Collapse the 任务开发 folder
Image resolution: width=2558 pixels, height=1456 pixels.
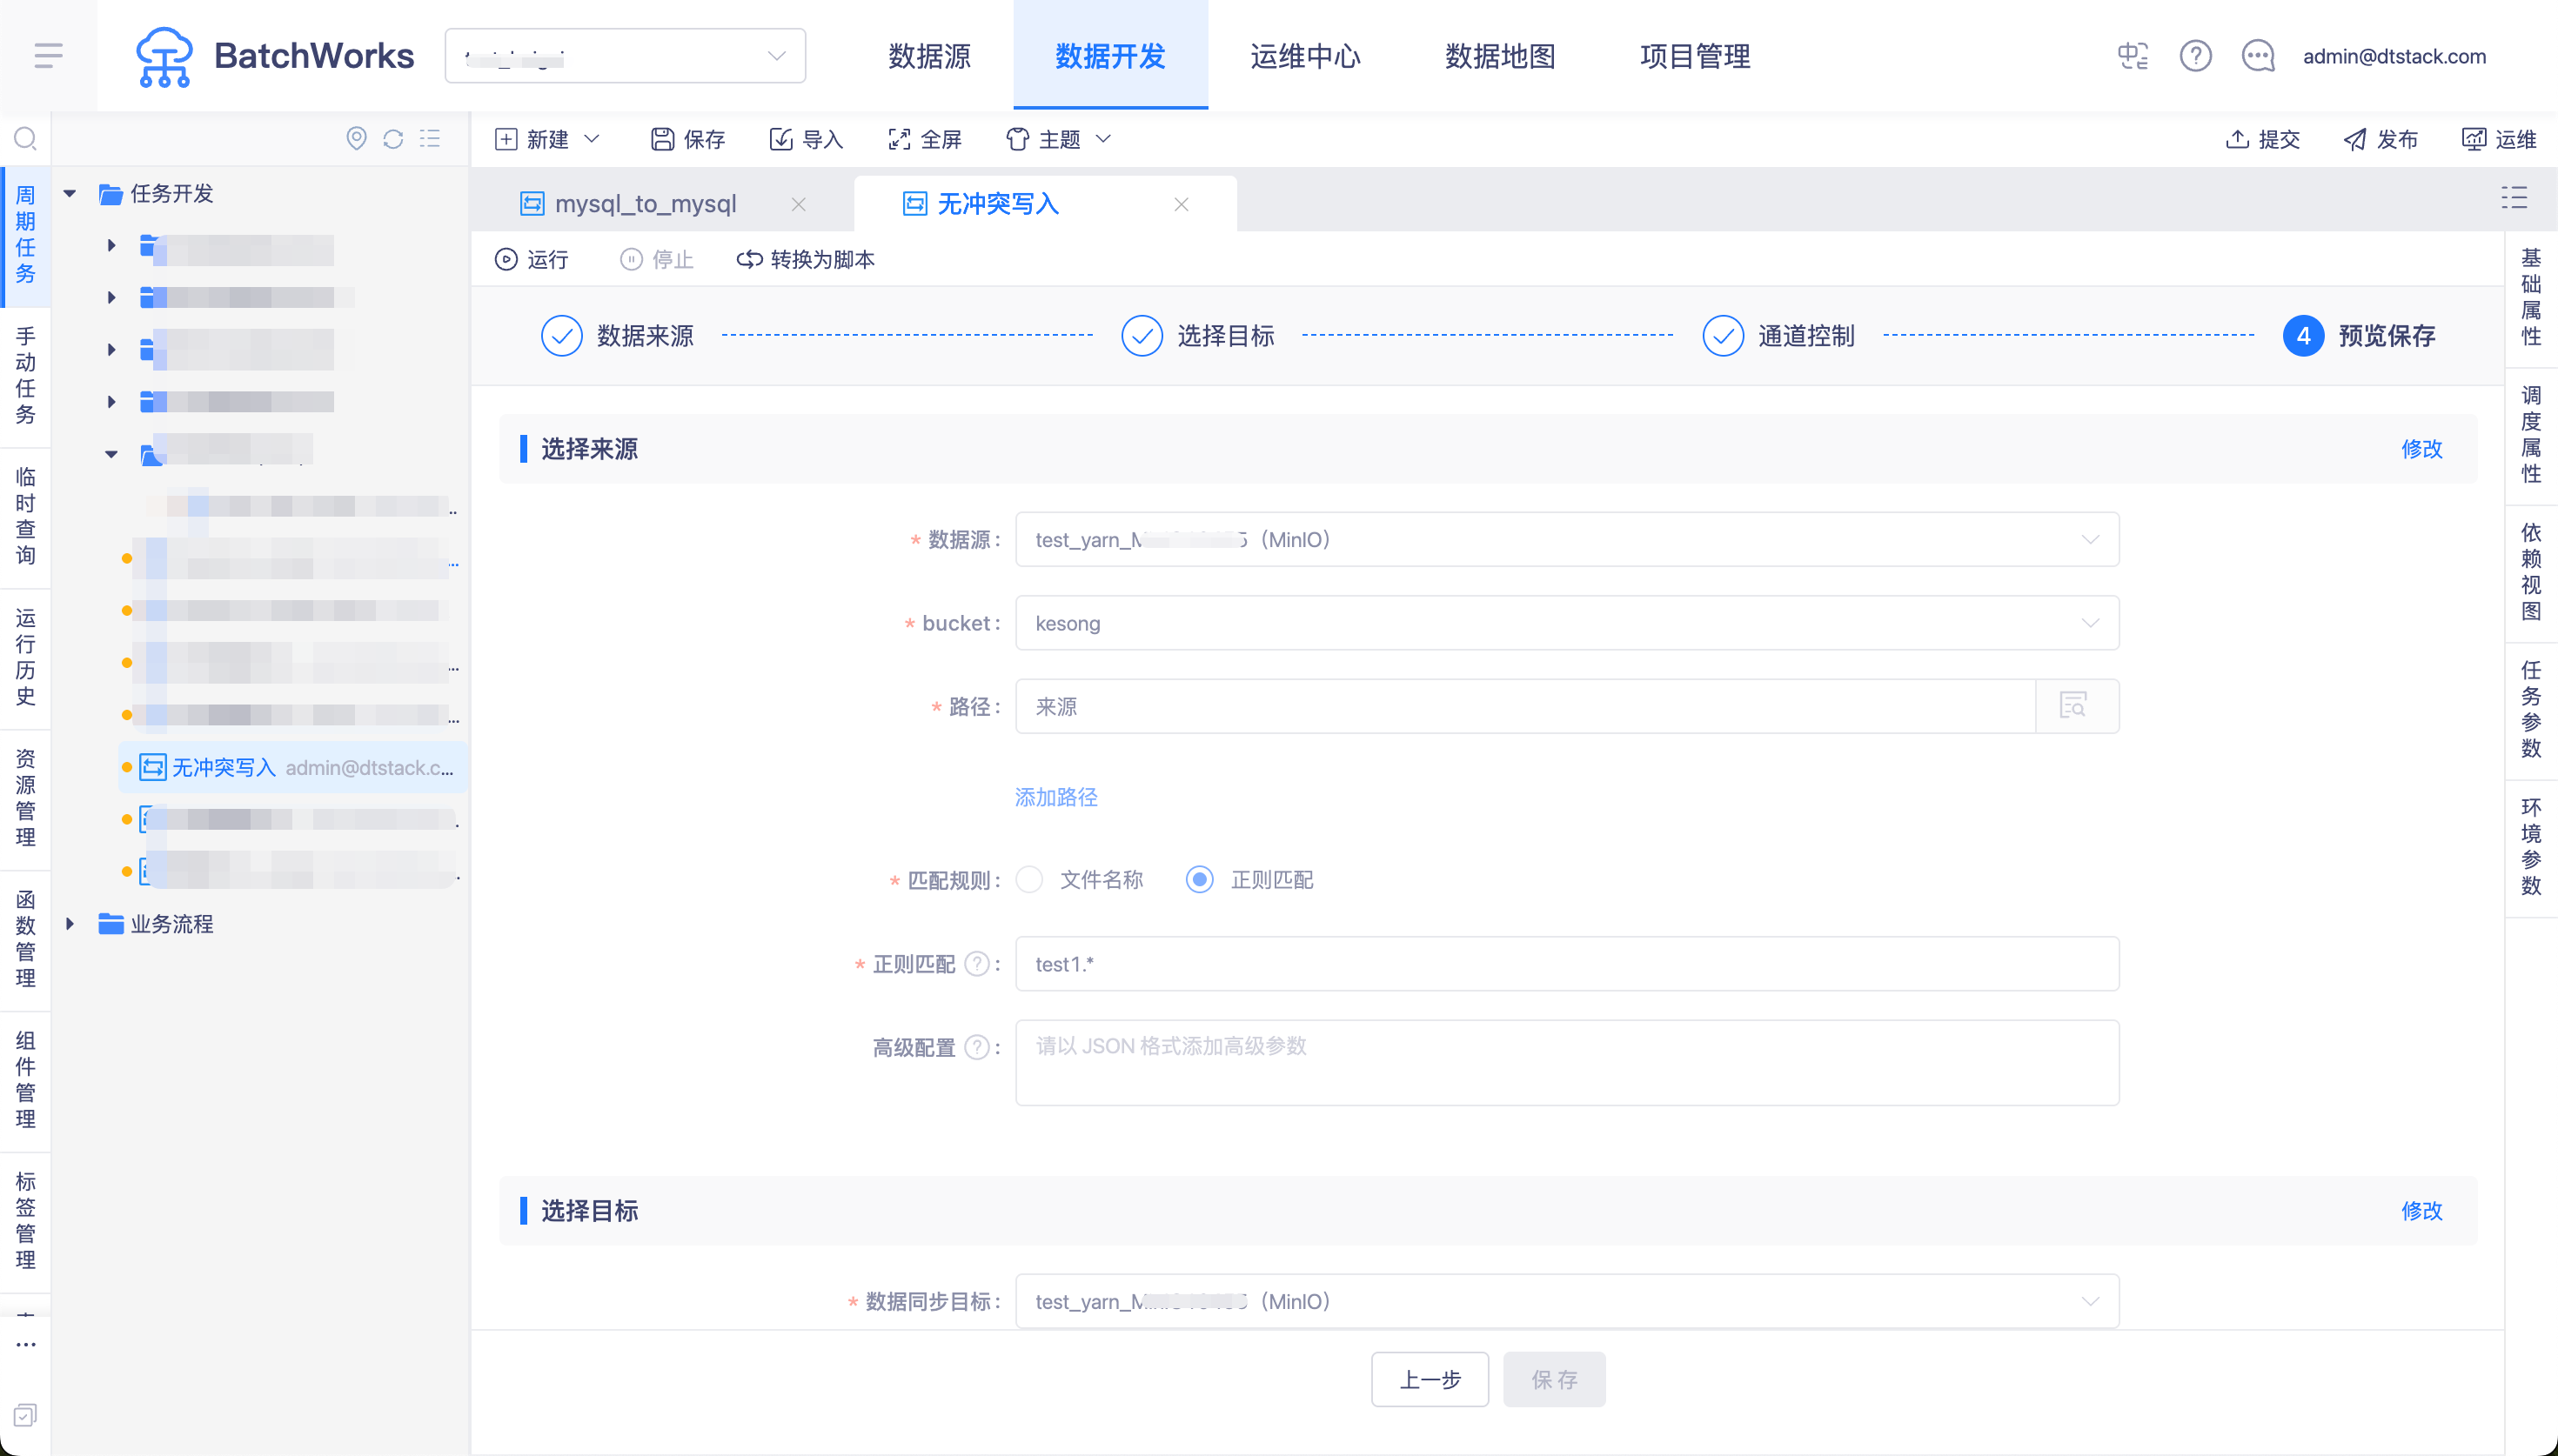coord(70,194)
